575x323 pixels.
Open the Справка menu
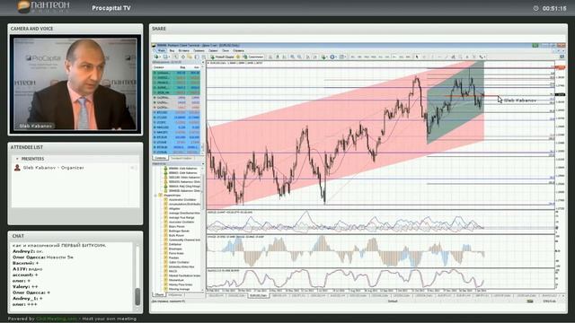238,50
